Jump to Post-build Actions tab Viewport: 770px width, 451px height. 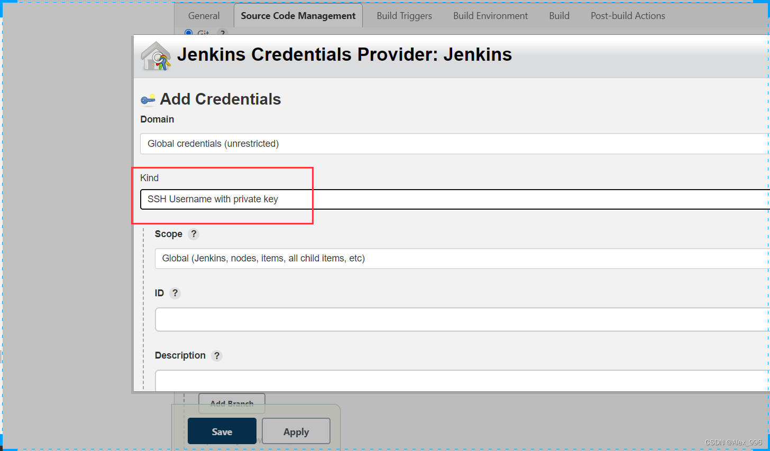(628, 16)
